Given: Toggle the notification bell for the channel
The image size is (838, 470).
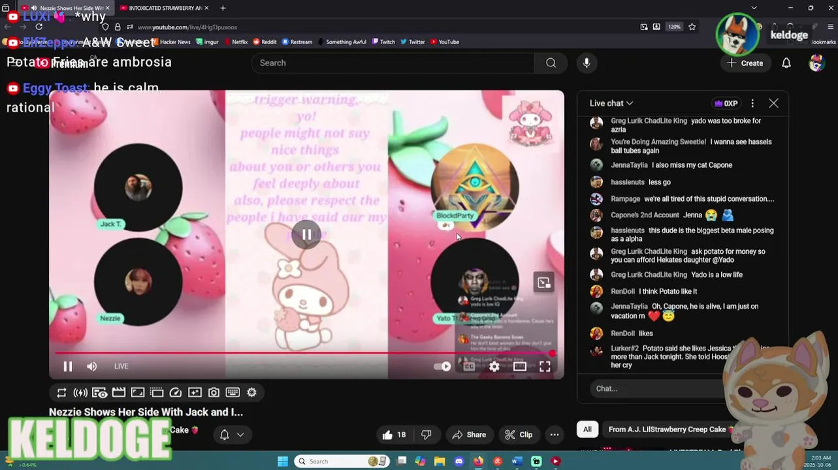Looking at the screenshot, I should (x=224, y=435).
